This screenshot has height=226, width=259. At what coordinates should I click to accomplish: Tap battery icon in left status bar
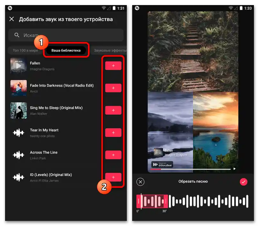(114, 8)
